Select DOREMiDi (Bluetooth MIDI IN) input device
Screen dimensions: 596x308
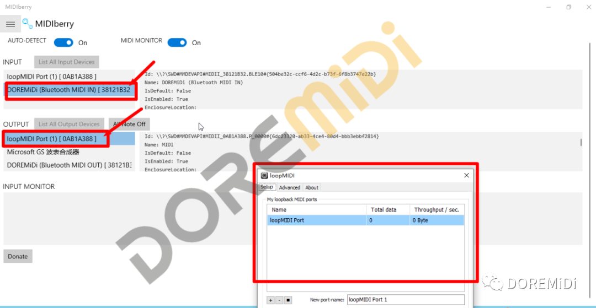click(x=69, y=89)
